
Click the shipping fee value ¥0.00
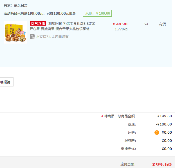click(167, 133)
